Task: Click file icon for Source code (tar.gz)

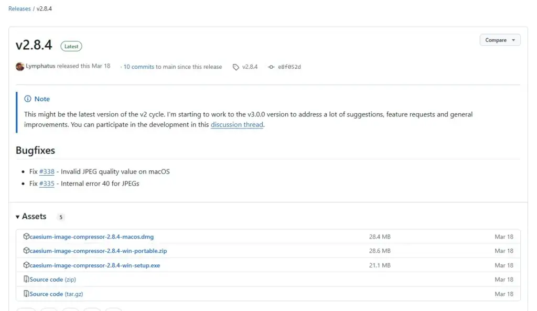Action: pyautogui.click(x=26, y=294)
